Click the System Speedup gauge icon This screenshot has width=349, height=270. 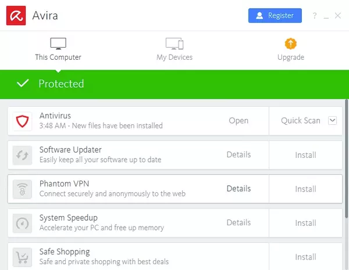pyautogui.click(x=23, y=223)
